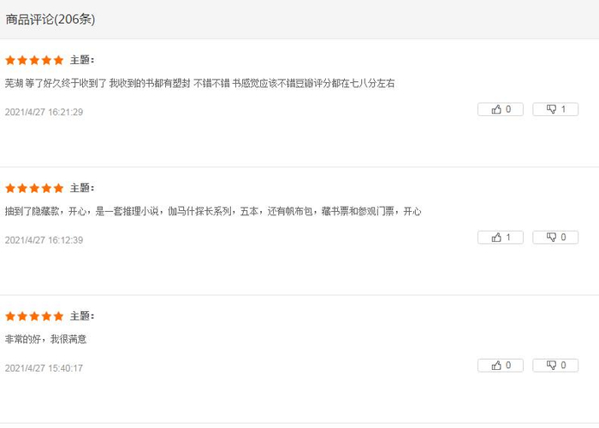Like the first review about 芜湖
This screenshot has width=599, height=428.
click(501, 109)
